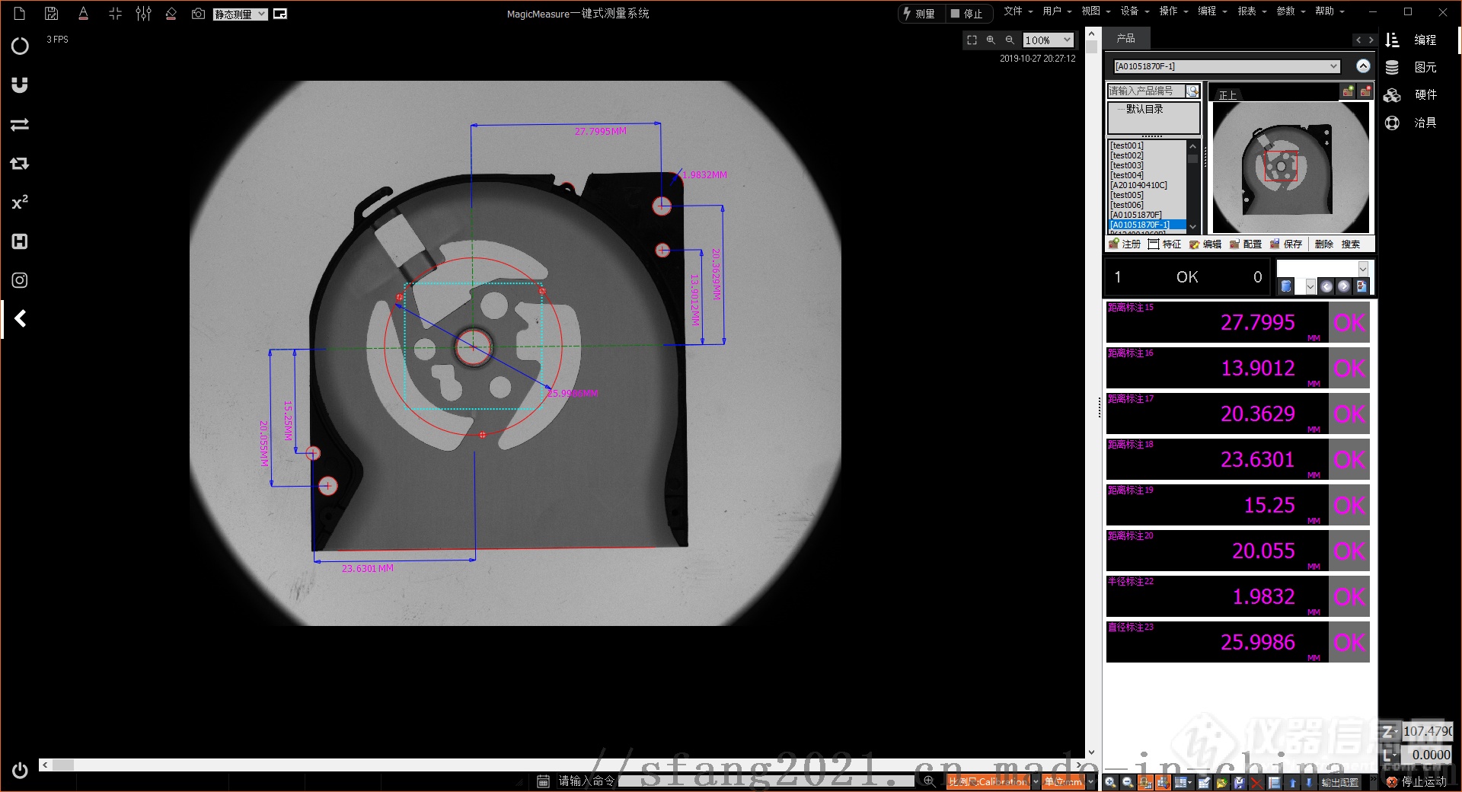Open the sliders adjustment icon
Screen dimensions: 1462x792
pyautogui.click(x=143, y=14)
